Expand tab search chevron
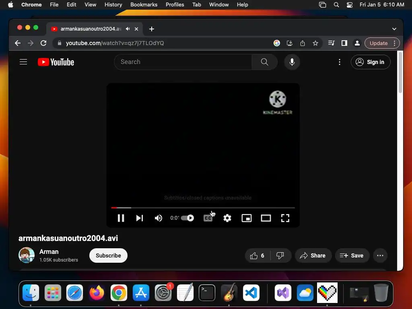Viewport: 412px width, 309px height. [394, 29]
